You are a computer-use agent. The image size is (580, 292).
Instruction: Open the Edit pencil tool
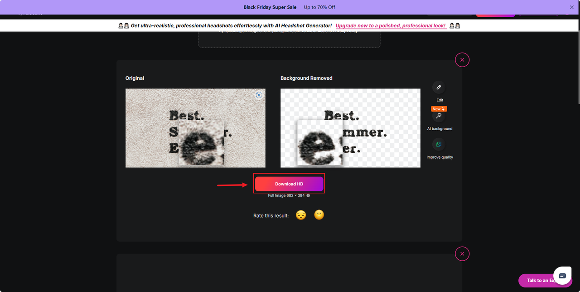(x=439, y=88)
